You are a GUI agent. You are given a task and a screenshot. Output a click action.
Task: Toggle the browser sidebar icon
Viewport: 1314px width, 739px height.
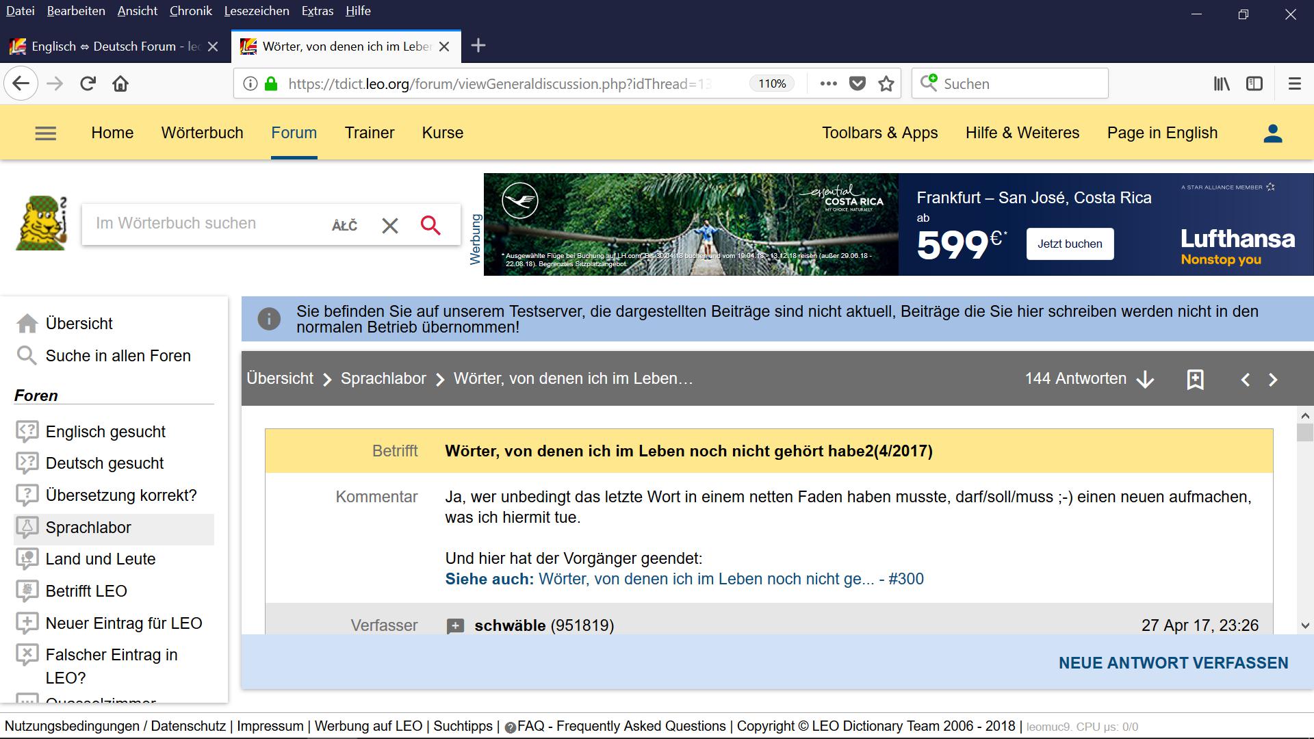tap(1254, 83)
